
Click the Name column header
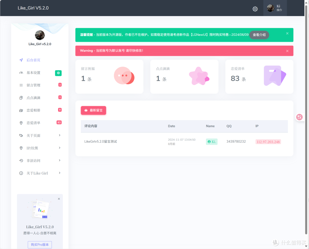click(210, 126)
